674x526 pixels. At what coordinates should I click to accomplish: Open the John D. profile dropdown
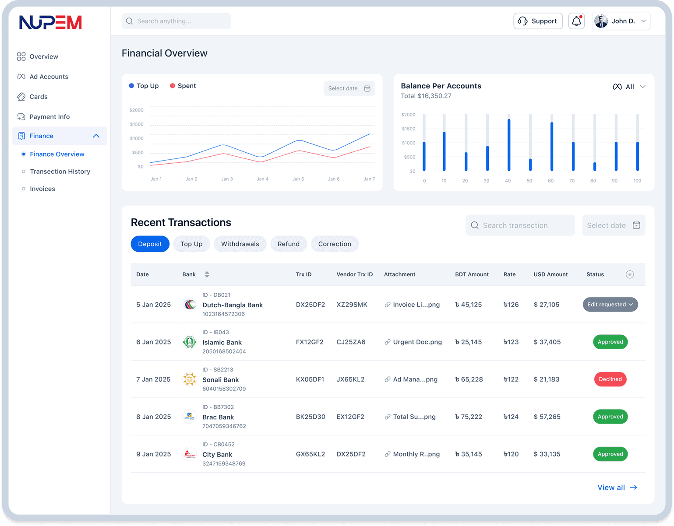coord(621,21)
